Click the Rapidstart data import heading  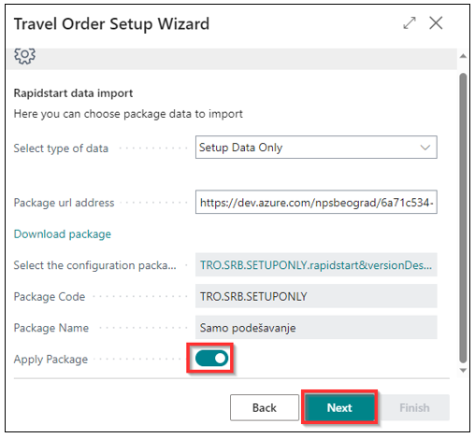point(73,93)
